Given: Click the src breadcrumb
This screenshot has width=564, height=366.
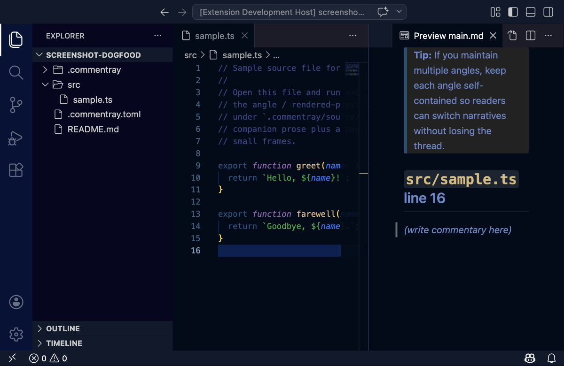Looking at the screenshot, I should [190, 55].
